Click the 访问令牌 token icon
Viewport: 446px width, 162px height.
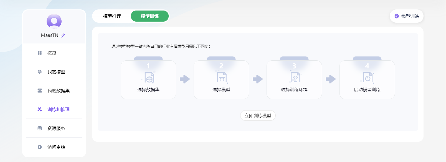click(x=40, y=147)
